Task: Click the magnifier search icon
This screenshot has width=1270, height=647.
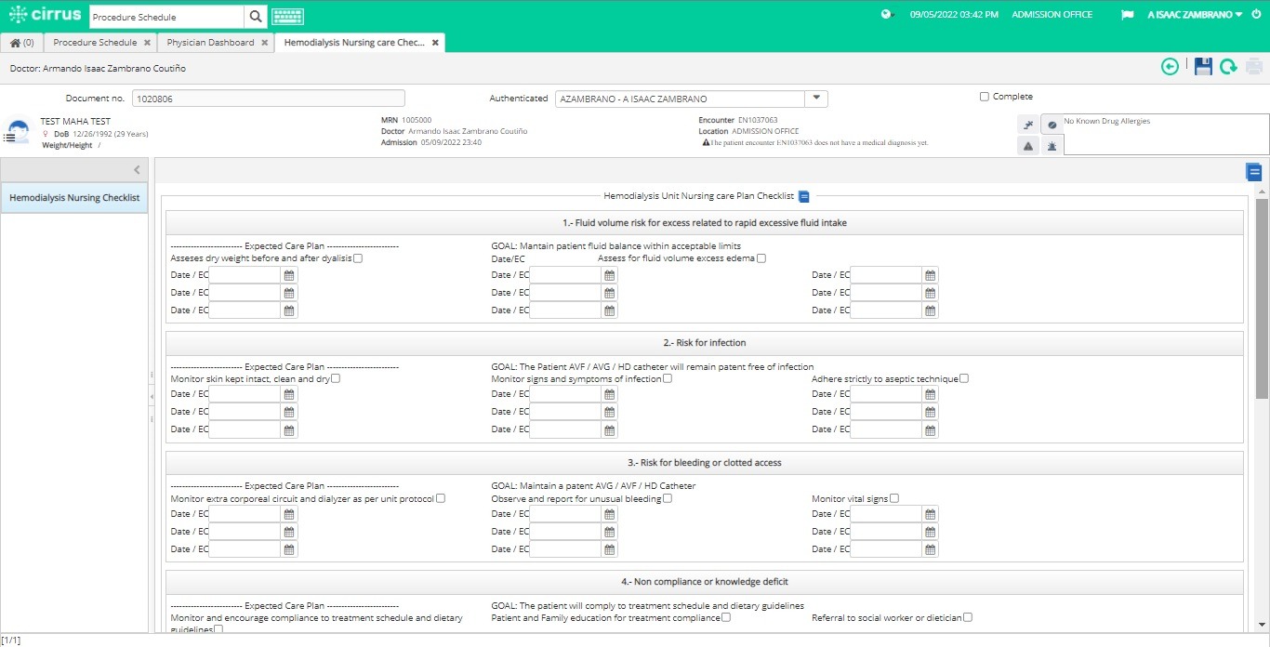Action: click(x=256, y=17)
